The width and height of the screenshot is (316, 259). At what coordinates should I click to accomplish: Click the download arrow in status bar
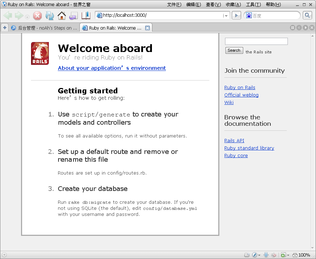[x=266, y=255]
